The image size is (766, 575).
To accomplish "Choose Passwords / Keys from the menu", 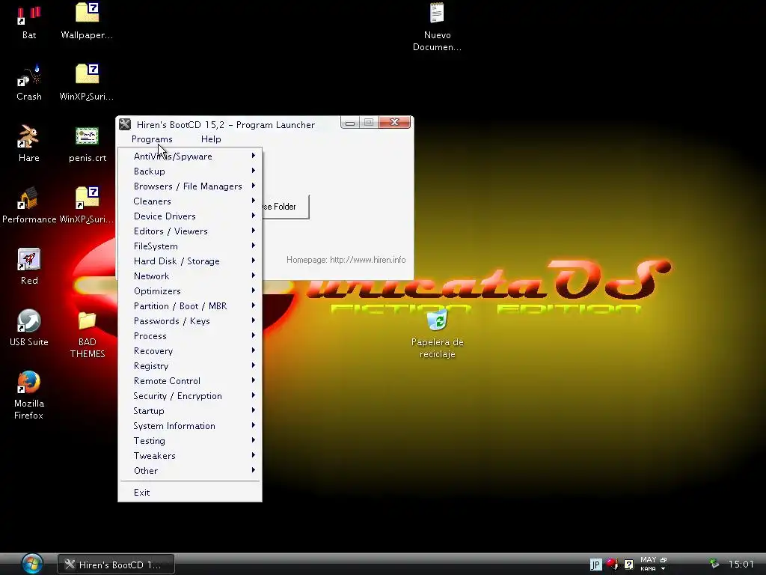I will [x=190, y=320].
